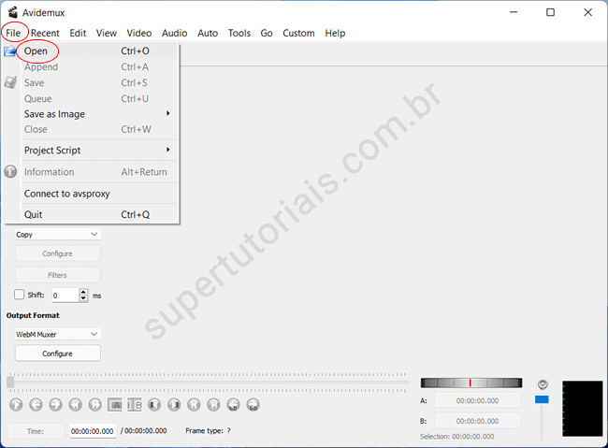Set the start marker A
Image resolution: width=608 pixels, height=448 pixels.
(115, 405)
